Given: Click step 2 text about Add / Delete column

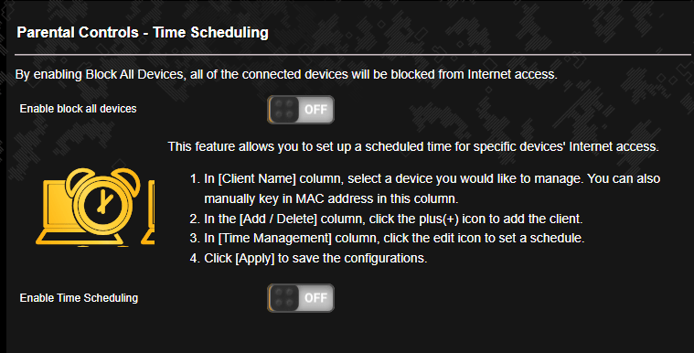Looking at the screenshot, I should point(387,219).
